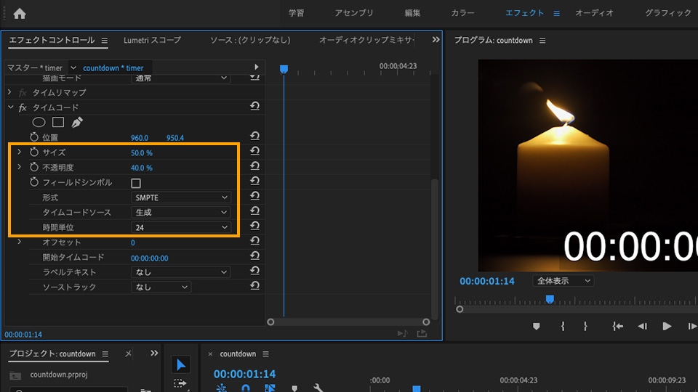Expand the サイズ parameter
Screen dimensions: 698x392
pos(19,152)
